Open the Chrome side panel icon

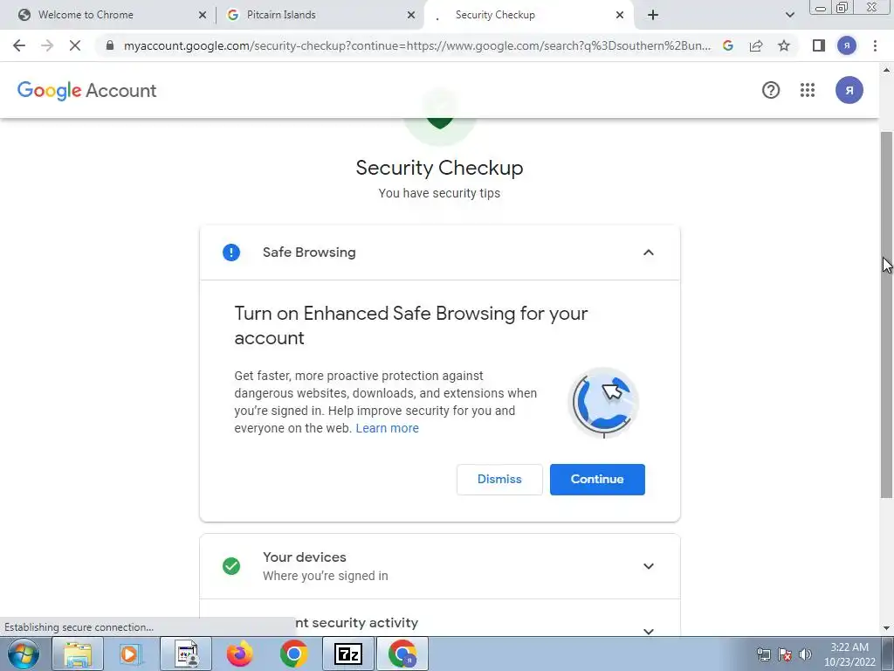click(819, 45)
